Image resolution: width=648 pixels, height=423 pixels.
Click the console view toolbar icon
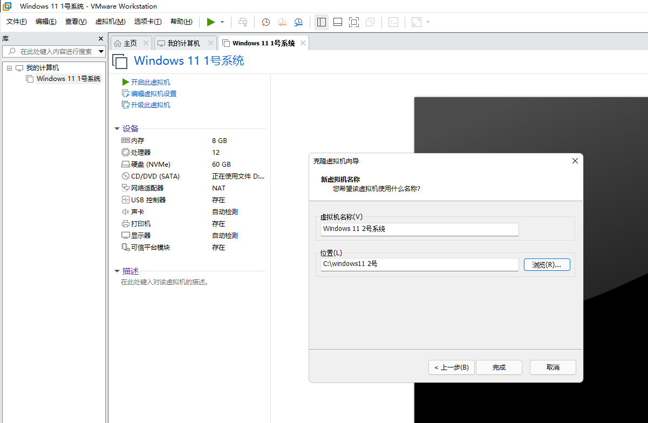click(394, 22)
